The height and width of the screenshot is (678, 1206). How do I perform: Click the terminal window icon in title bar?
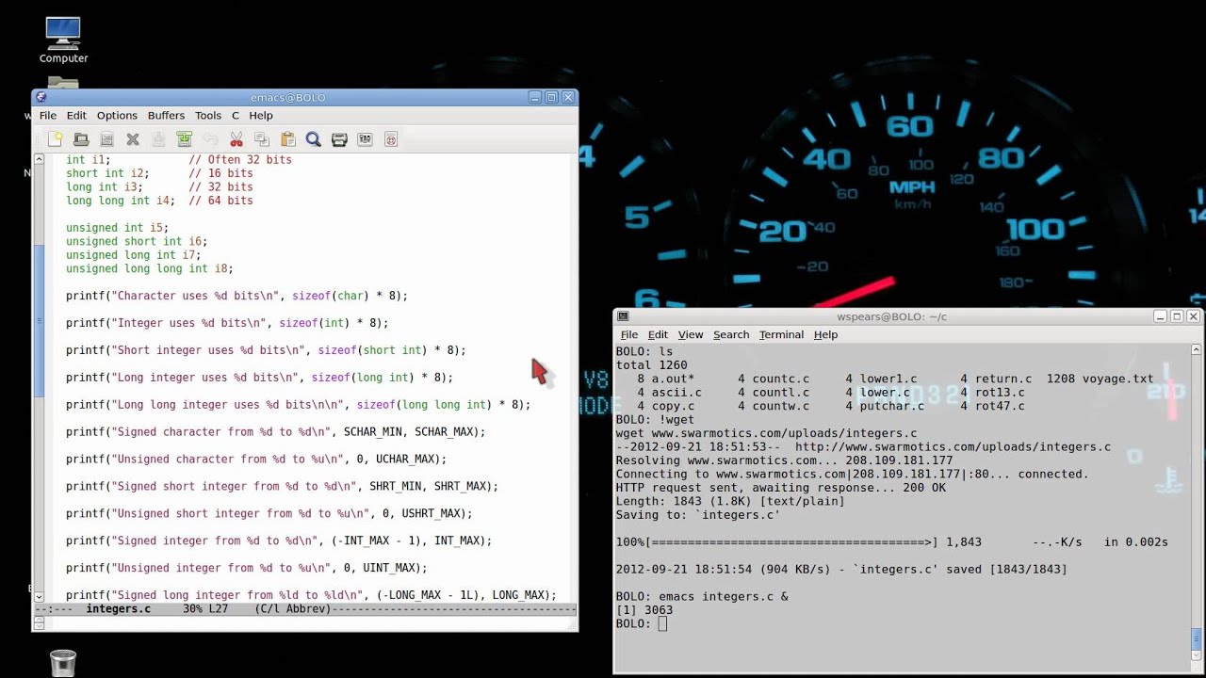pyautogui.click(x=623, y=316)
